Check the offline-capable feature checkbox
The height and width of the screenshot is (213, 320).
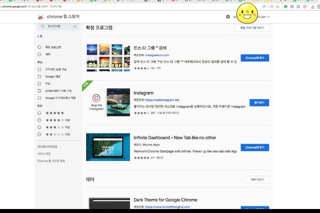click(40, 70)
